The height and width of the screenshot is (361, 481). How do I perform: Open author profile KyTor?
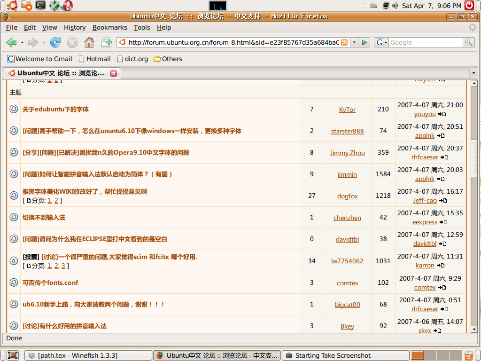tap(347, 110)
